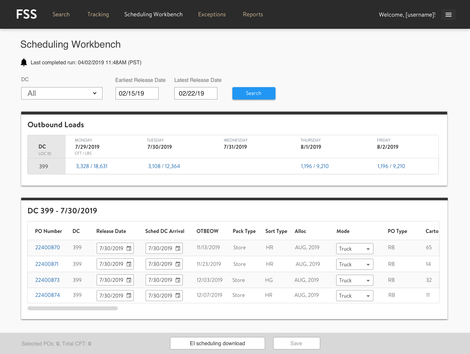The width and height of the screenshot is (470, 354).
Task: Click the Earliest Release Date field
Action: pyautogui.click(x=137, y=93)
